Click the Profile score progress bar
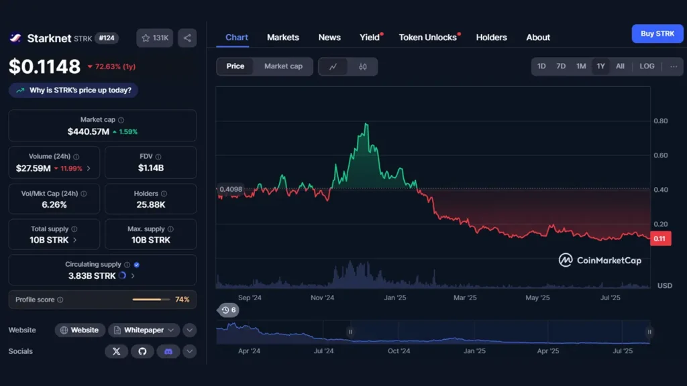The image size is (687, 386). click(x=151, y=300)
